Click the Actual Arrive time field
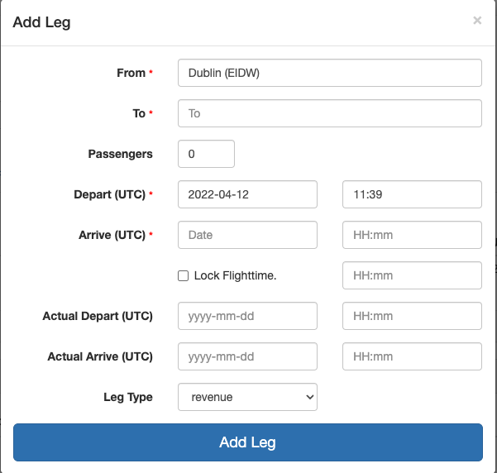This screenshot has width=497, height=473. click(x=412, y=356)
